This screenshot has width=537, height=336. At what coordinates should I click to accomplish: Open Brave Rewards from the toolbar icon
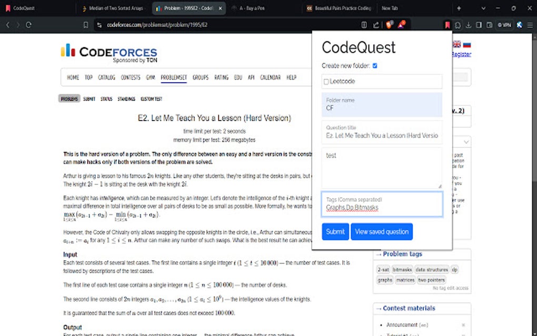point(402,25)
